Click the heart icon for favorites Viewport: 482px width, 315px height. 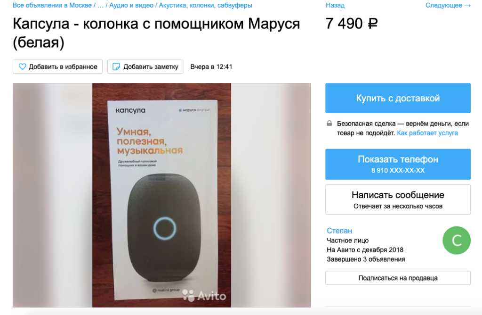pos(23,66)
